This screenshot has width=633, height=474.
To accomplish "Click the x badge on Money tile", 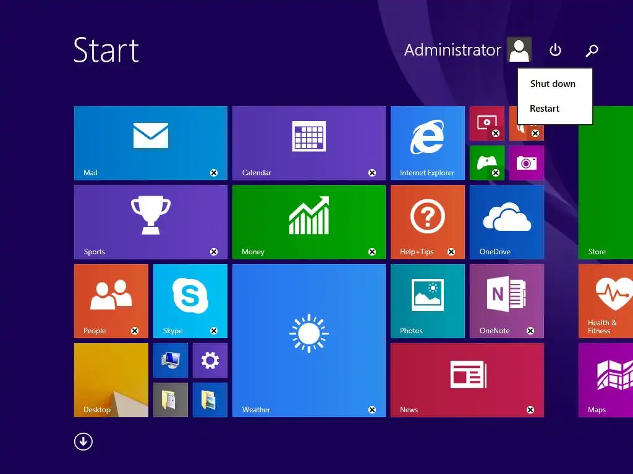I will click(372, 252).
